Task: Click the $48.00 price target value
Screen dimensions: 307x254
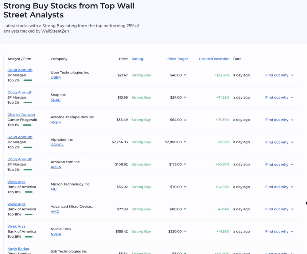Action: (x=176, y=75)
